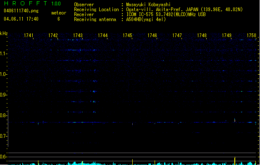Click the 0.6 kHz frequency axis label
This screenshot has width=260, height=165.
(x=3, y=157)
